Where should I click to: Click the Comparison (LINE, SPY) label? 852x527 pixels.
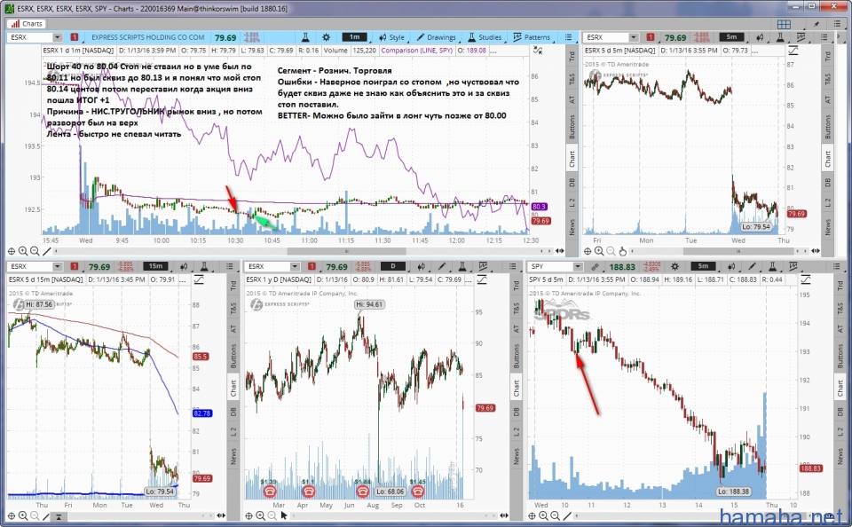pyautogui.click(x=417, y=51)
